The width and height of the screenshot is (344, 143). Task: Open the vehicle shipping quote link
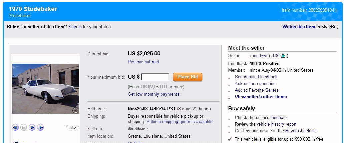180,121
